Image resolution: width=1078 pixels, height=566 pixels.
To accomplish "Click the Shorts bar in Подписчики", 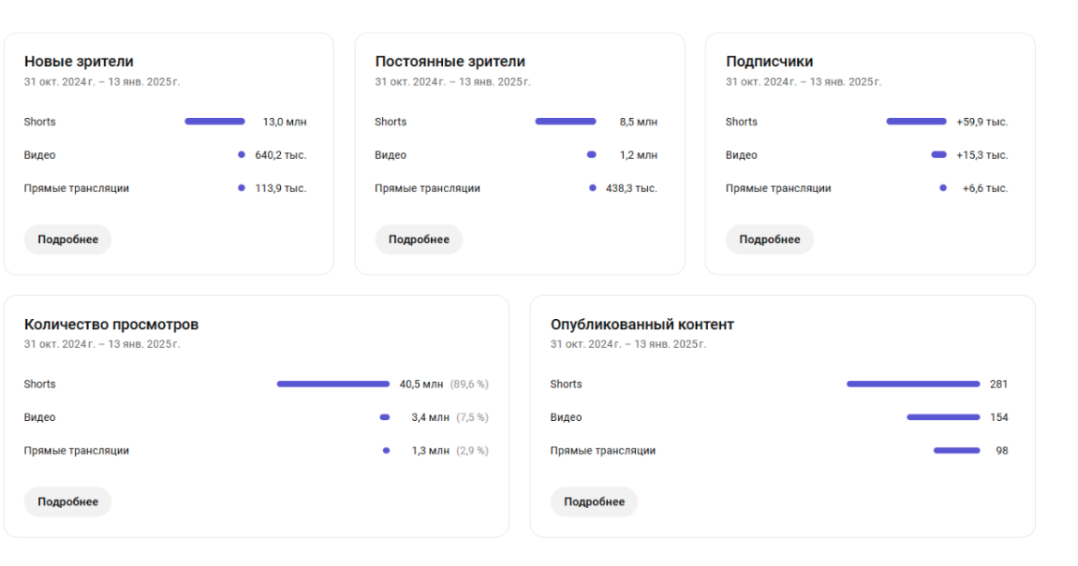I will [916, 122].
